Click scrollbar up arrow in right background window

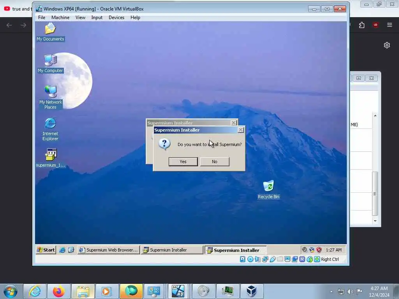click(375, 116)
